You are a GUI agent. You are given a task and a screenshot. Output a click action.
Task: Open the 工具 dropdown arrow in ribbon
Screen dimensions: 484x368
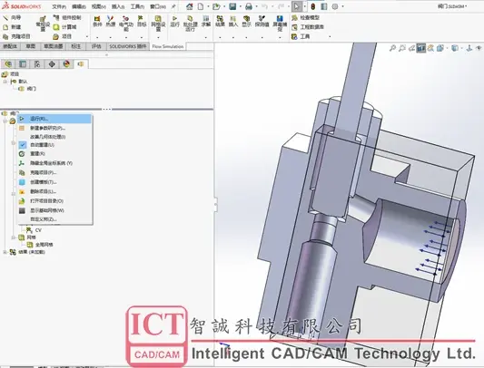330,36
